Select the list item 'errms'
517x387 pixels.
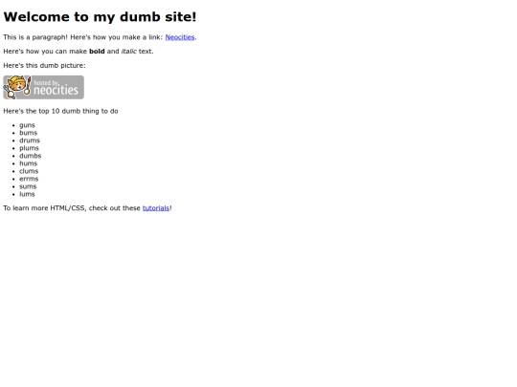pyautogui.click(x=29, y=179)
